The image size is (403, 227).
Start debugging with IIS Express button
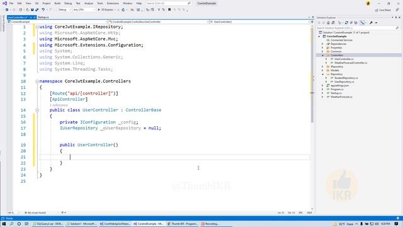(x=106, y=10)
